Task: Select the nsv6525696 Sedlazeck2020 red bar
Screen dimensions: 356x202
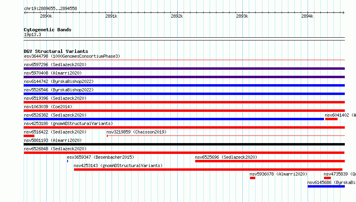Action: tap(270, 161)
